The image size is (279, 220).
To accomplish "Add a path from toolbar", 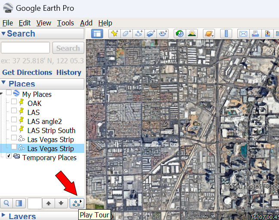I will [x=138, y=34].
